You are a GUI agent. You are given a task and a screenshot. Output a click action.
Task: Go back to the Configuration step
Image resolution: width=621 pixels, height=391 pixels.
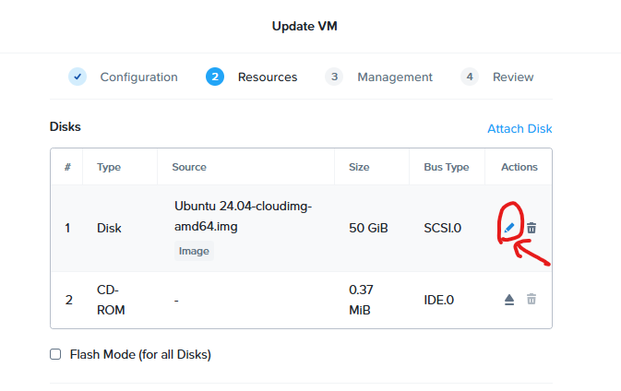pos(138,77)
